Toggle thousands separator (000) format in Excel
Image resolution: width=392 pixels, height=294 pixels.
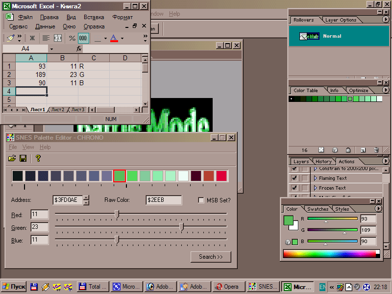click(83, 38)
